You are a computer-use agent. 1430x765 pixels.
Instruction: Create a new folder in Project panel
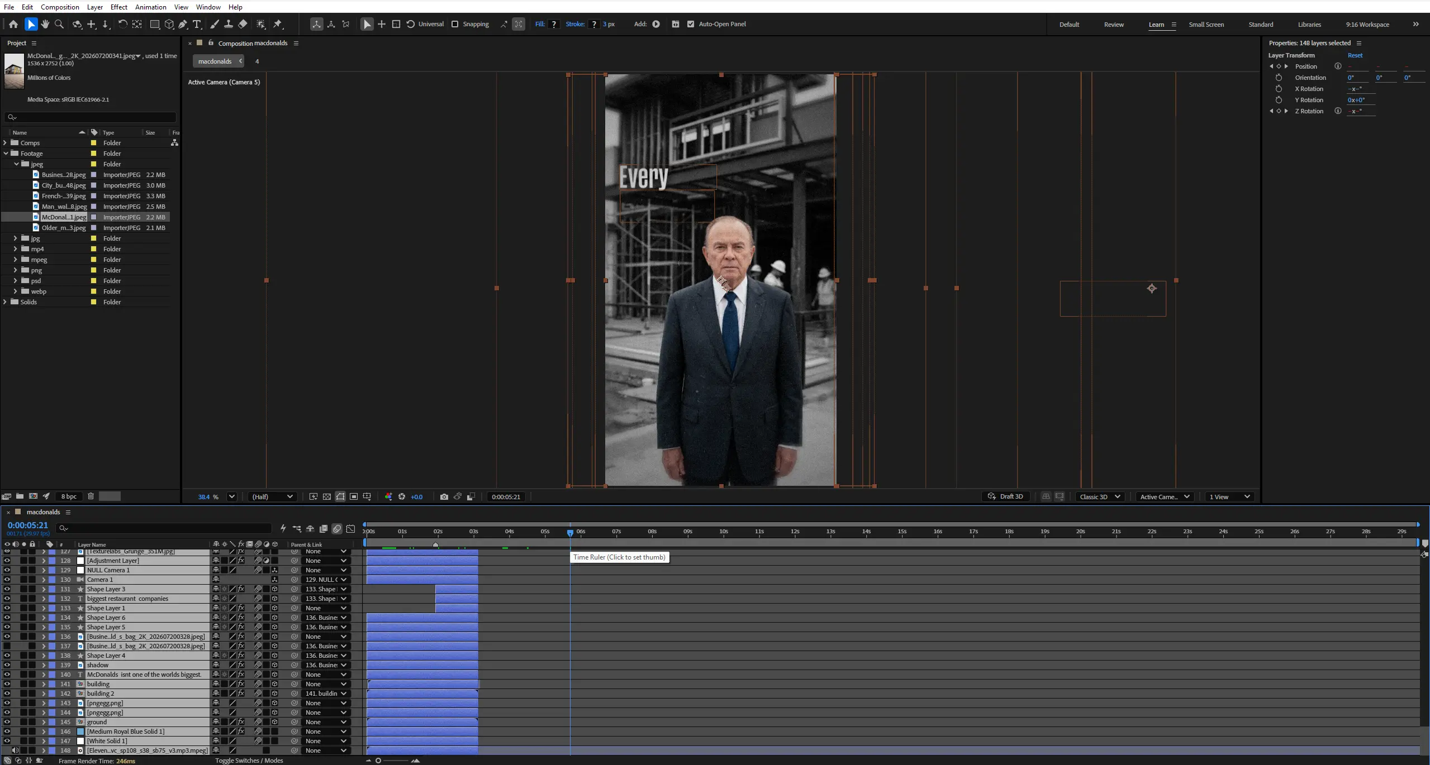[x=20, y=496]
